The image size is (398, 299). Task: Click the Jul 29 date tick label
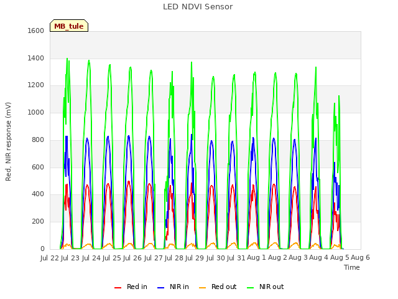(x=195, y=258)
